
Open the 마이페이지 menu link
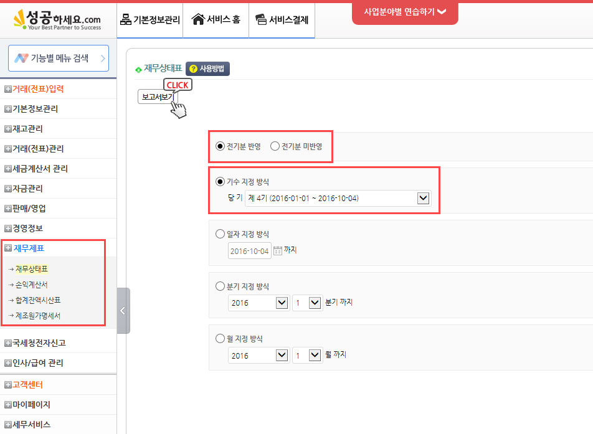click(x=31, y=405)
